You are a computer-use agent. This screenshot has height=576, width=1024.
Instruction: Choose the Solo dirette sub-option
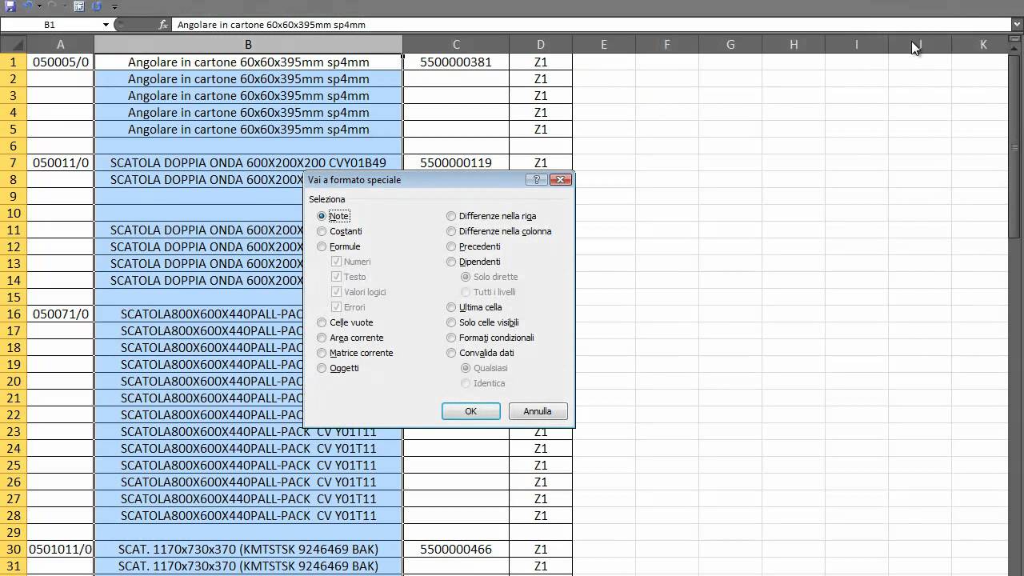tap(466, 277)
